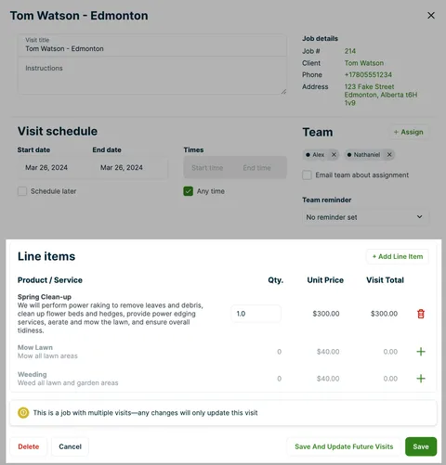Check Email team about assignment
The width and height of the screenshot is (446, 465).
click(307, 175)
